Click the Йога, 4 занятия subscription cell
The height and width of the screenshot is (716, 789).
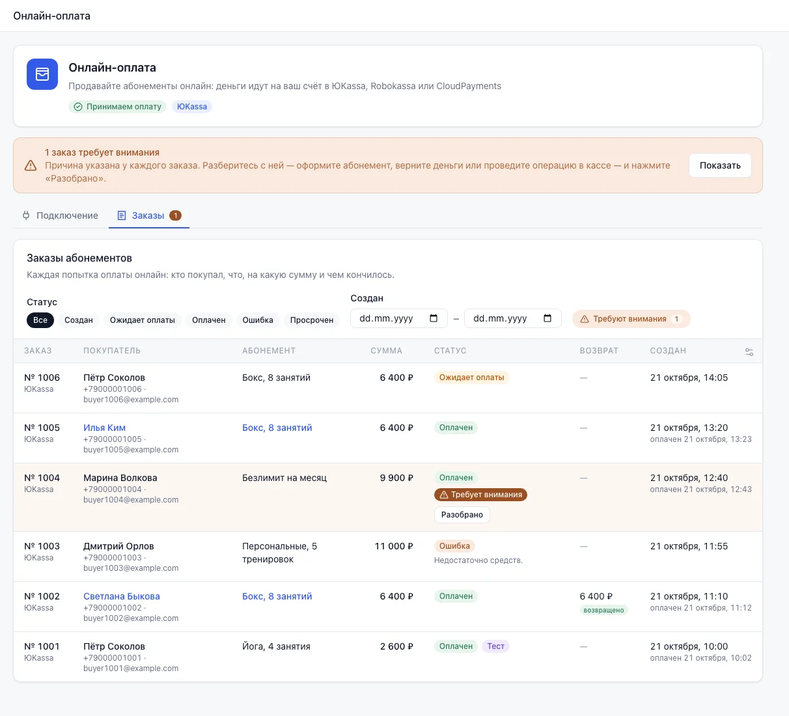276,646
